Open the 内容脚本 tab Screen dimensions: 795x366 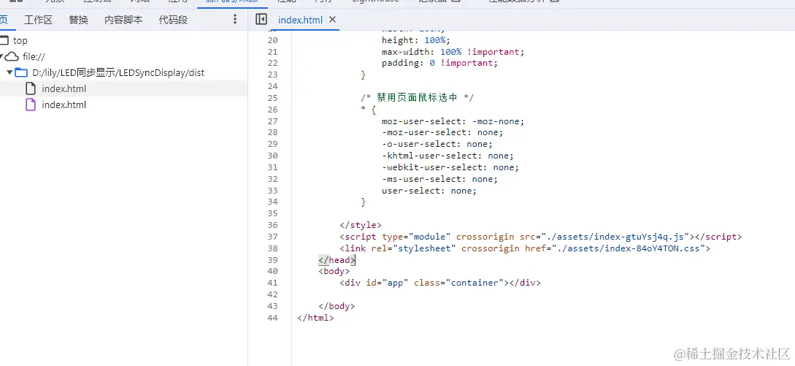coord(123,20)
